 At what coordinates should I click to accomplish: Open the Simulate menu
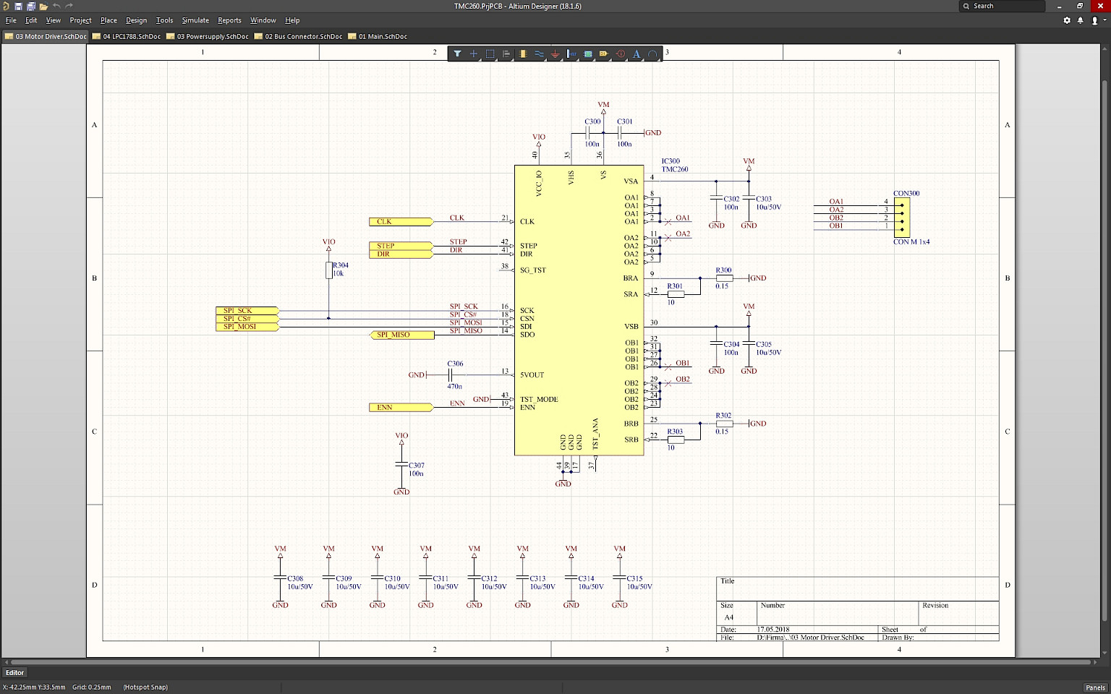click(x=195, y=20)
